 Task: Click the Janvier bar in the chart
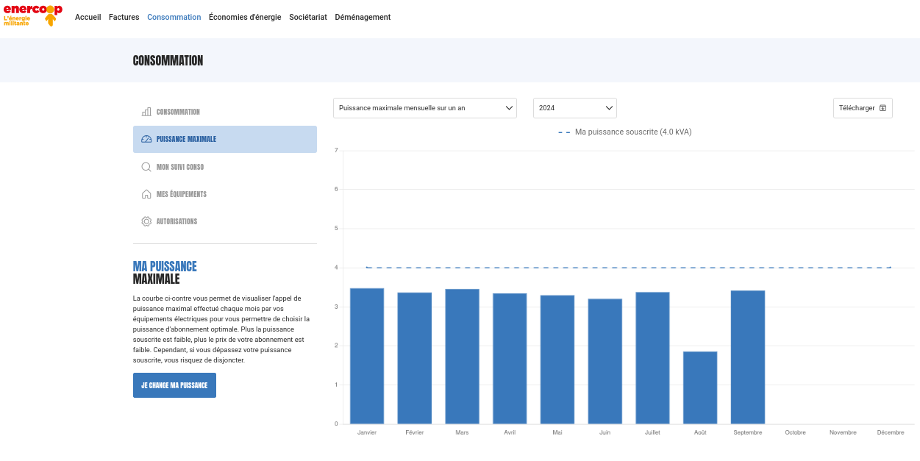coord(367,356)
